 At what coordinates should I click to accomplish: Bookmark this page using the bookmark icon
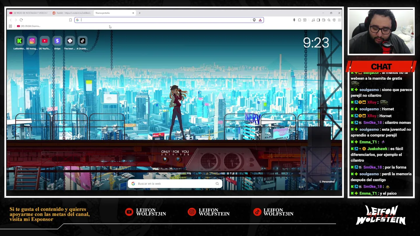click(70, 20)
